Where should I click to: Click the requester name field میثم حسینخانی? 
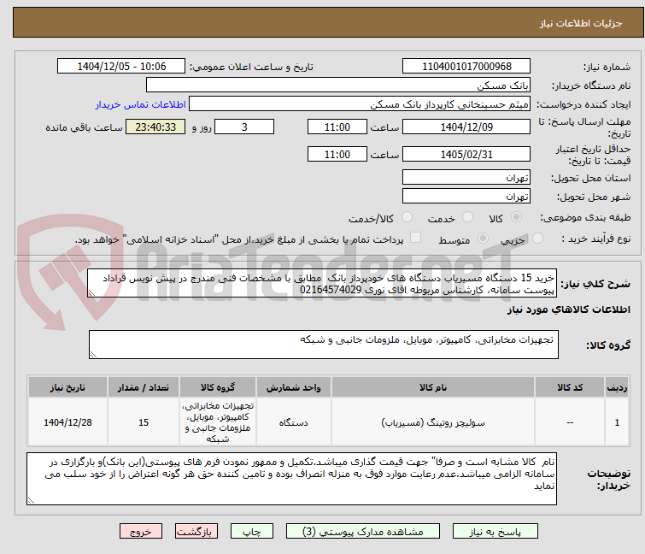pos(360,104)
